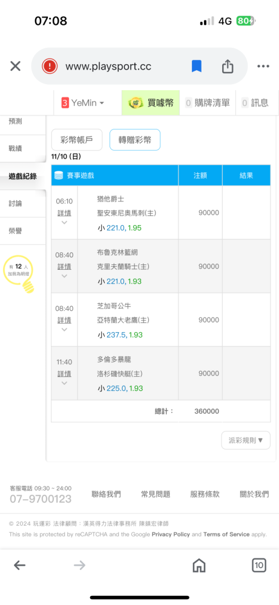
Task: Open the 派彩規則 dropdown
Action: 246,440
